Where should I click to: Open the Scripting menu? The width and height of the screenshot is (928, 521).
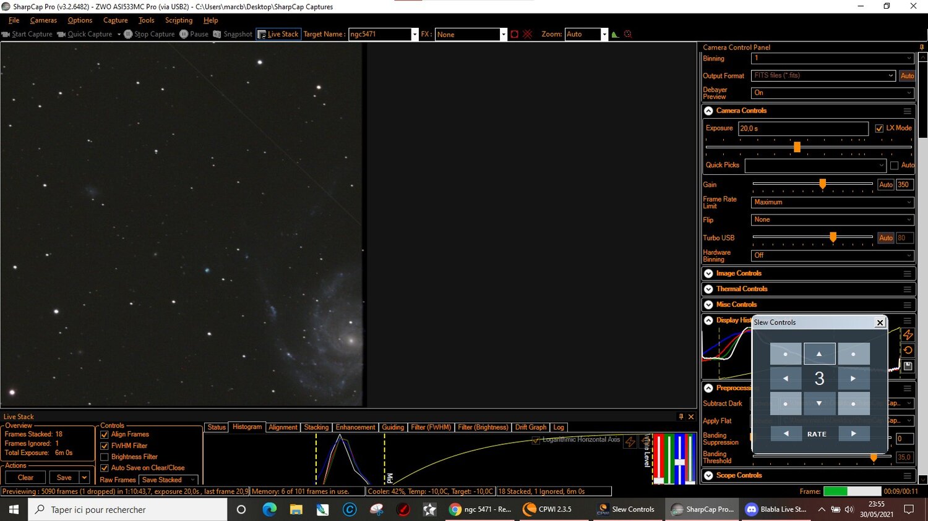point(179,20)
